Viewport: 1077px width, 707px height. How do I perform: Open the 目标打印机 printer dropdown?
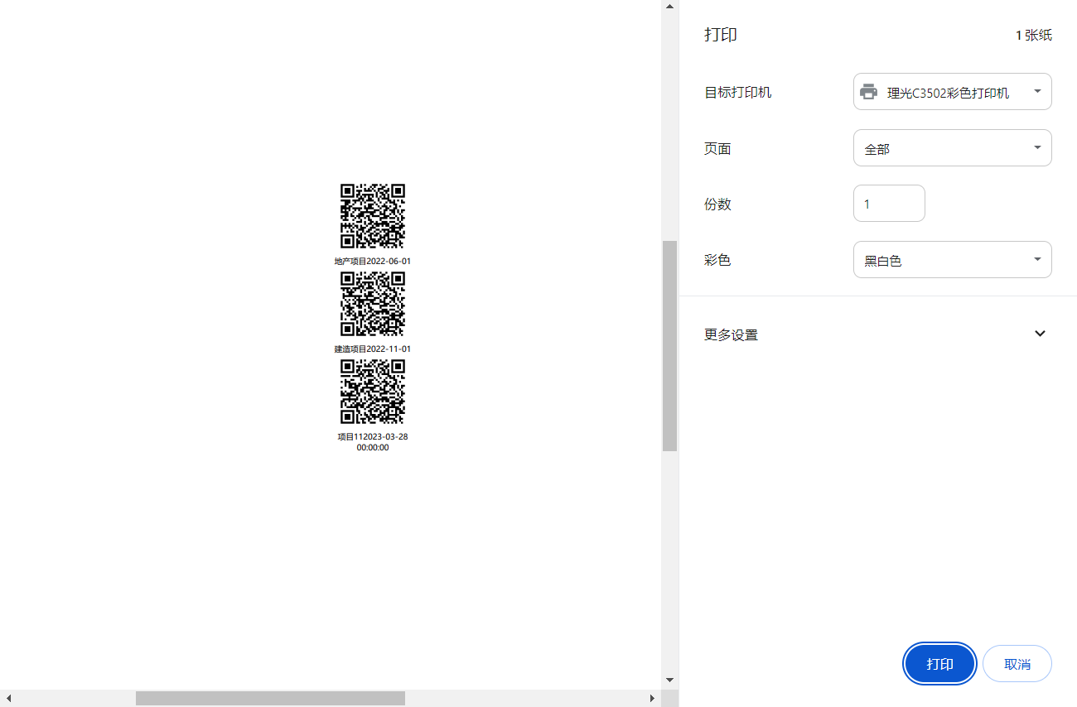[952, 92]
